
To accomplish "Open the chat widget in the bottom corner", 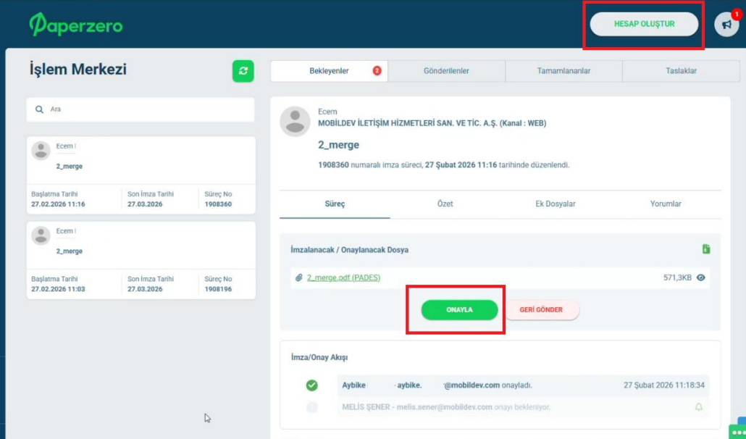I will coord(737,432).
